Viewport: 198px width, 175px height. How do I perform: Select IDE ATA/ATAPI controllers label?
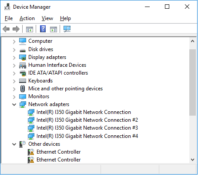(58, 73)
